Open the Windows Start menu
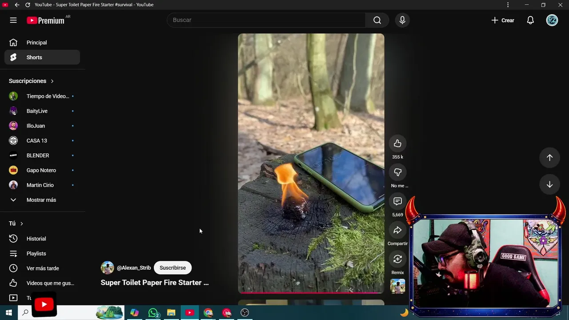 8,313
